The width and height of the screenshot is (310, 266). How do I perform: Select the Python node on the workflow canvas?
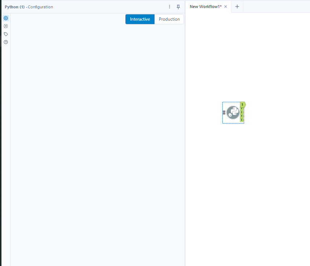[233, 112]
